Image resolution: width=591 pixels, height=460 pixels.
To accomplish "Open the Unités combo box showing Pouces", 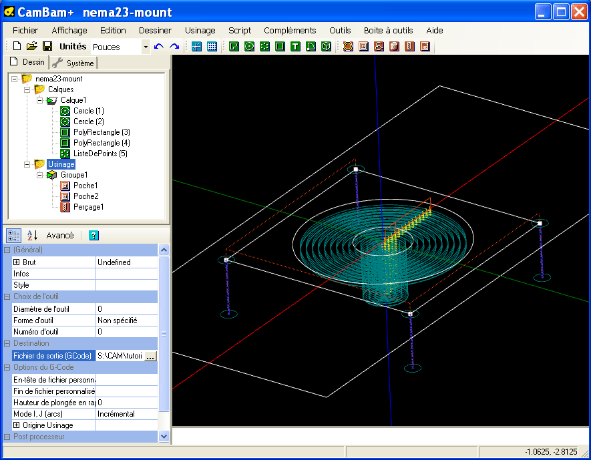I will (121, 47).
